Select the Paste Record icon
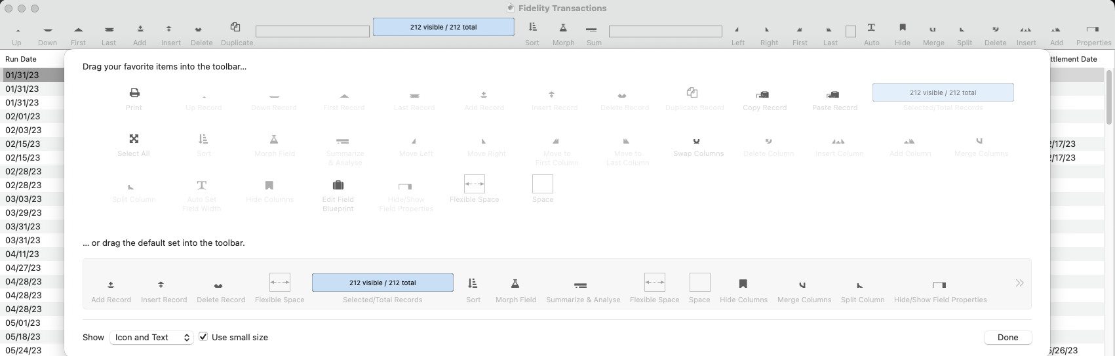1115x356 pixels. click(834, 94)
